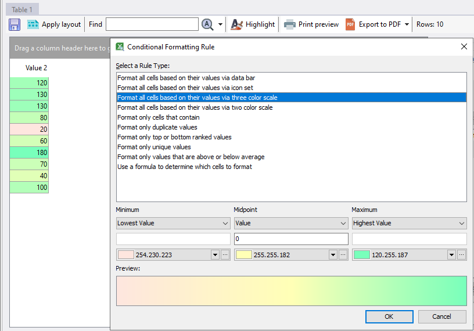Open the Maximum 'Highest Value' type dropdown

(409, 223)
